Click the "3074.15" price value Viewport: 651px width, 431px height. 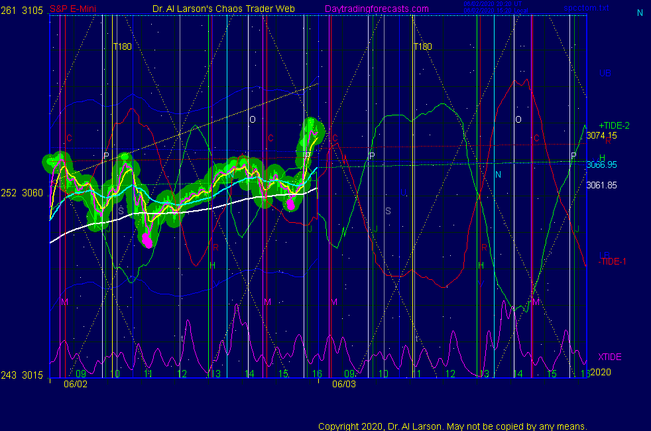[601, 135]
